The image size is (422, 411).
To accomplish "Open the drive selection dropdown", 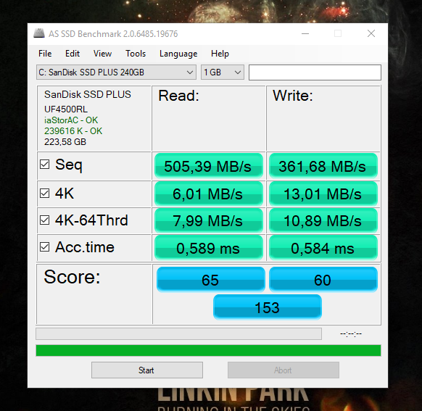I will [x=116, y=72].
